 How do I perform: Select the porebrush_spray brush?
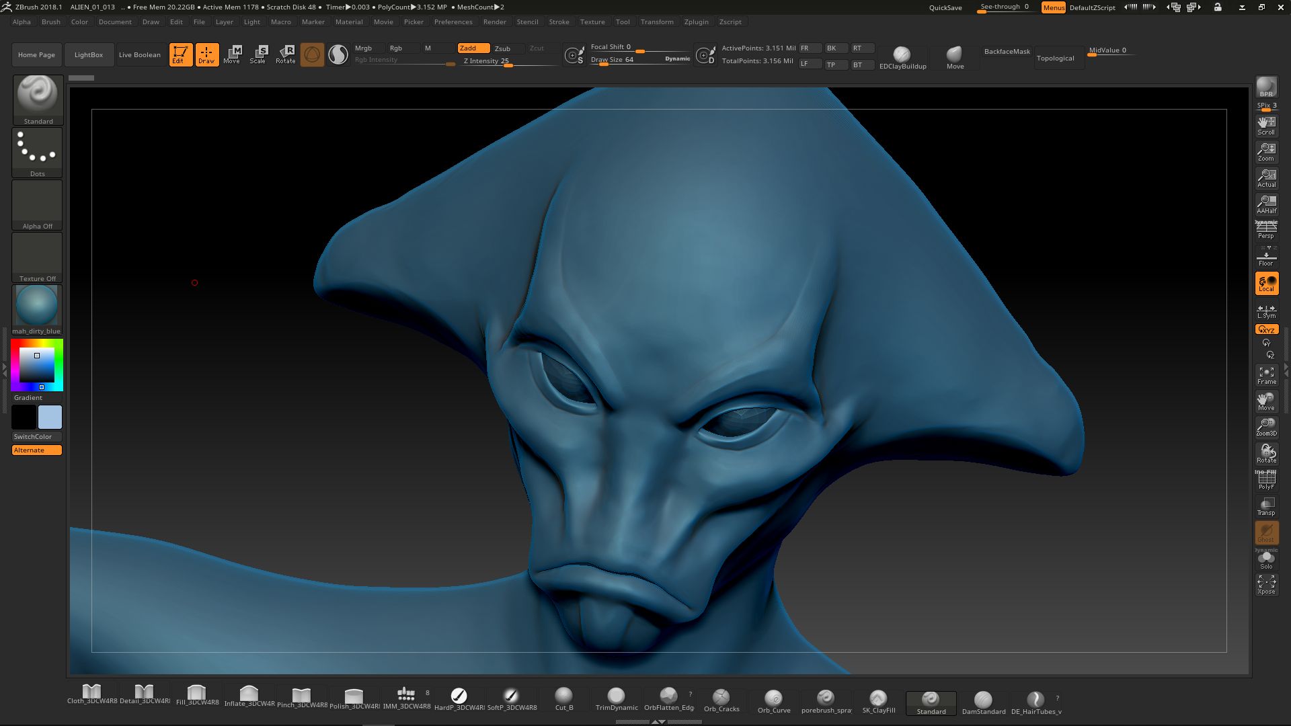coord(826,701)
